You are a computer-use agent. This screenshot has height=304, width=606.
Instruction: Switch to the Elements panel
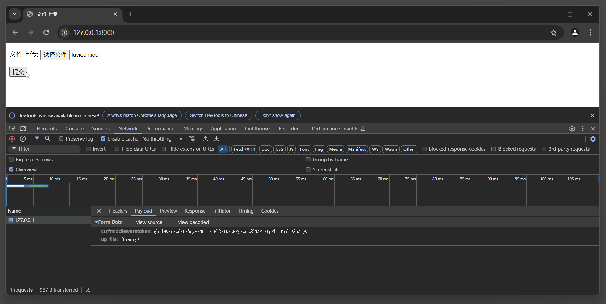(47, 129)
